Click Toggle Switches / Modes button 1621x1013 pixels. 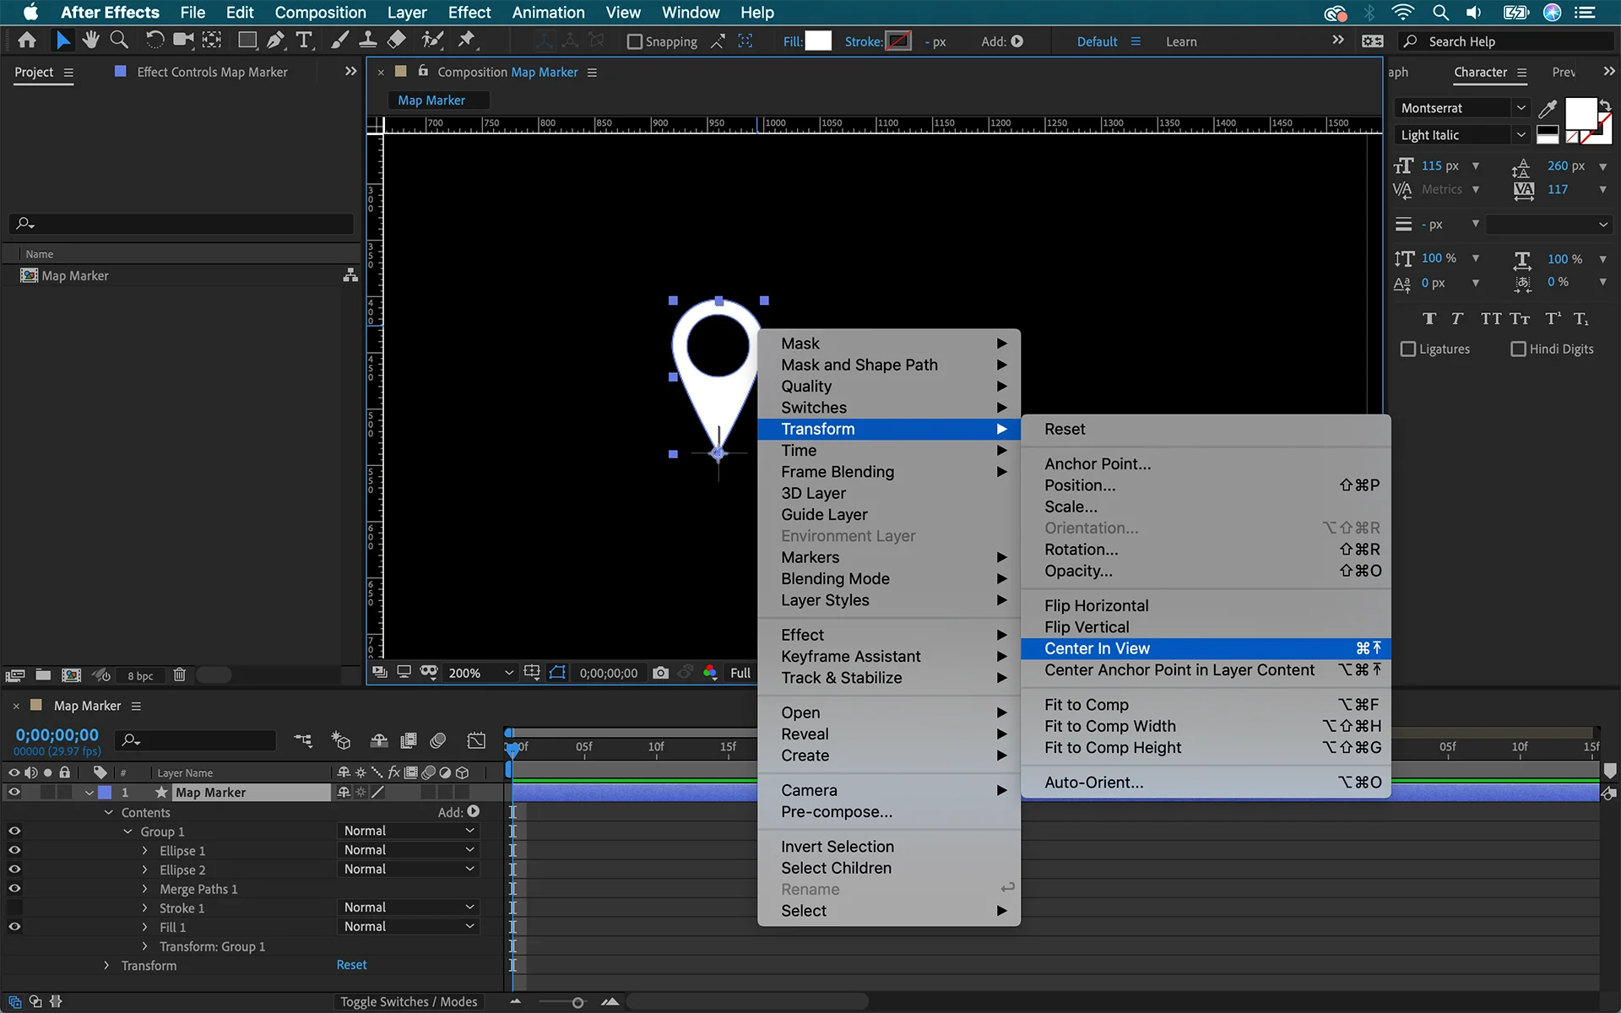(409, 1002)
